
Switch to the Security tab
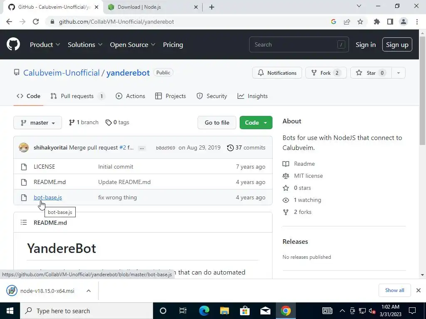pyautogui.click(x=212, y=96)
